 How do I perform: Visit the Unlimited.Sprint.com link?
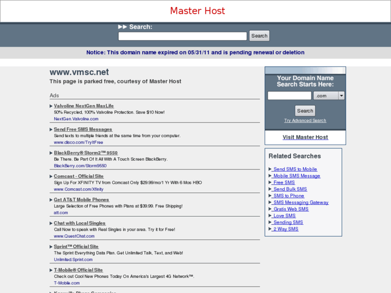tap(73, 260)
